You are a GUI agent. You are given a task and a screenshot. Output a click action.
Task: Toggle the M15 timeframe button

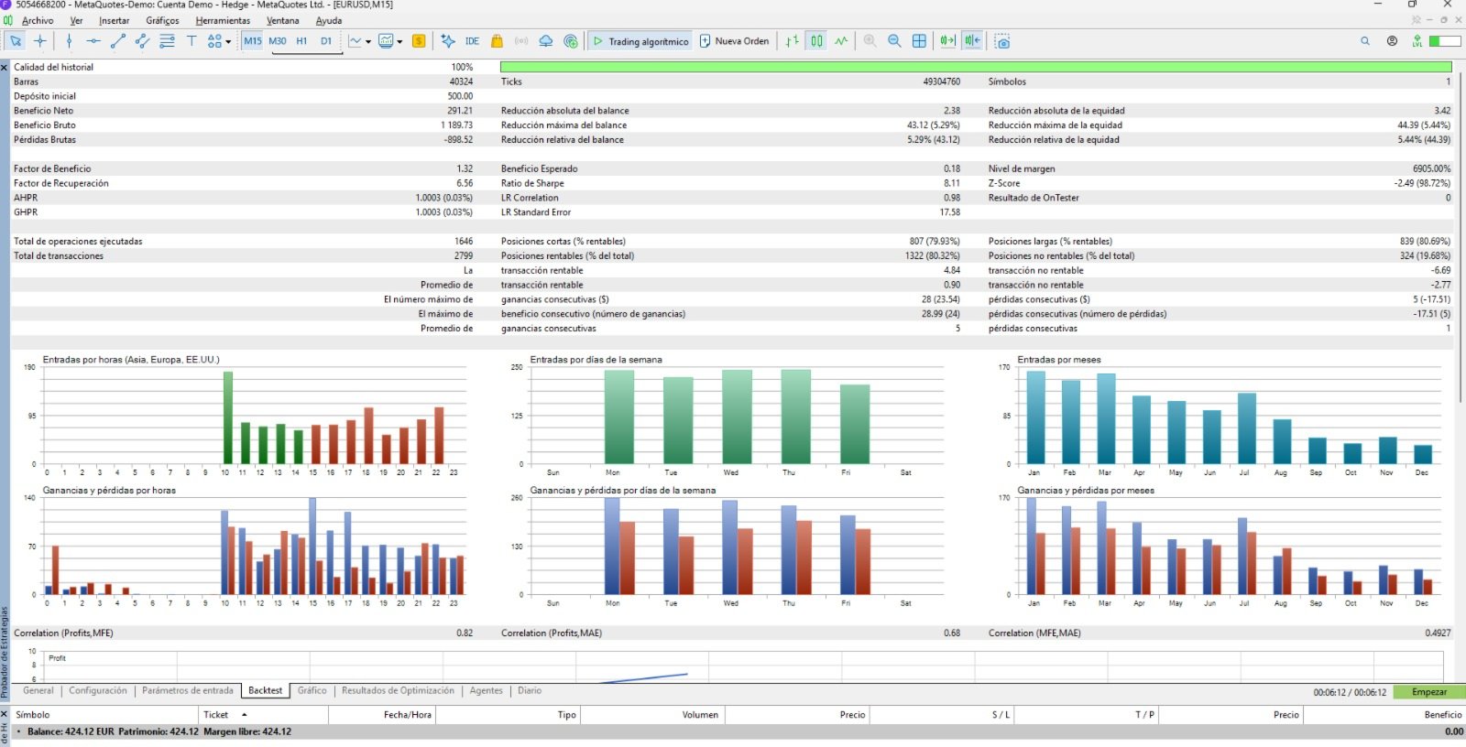coord(253,41)
